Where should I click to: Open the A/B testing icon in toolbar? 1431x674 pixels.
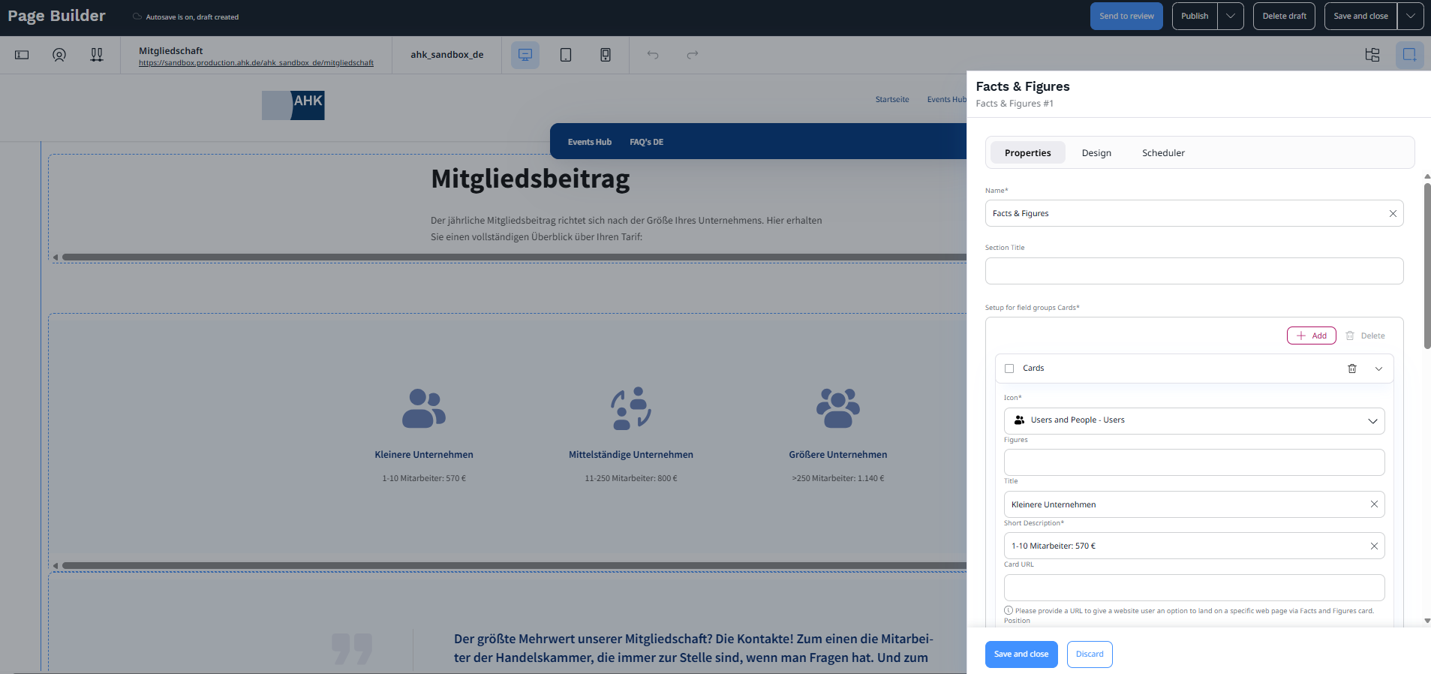pyautogui.click(x=97, y=55)
